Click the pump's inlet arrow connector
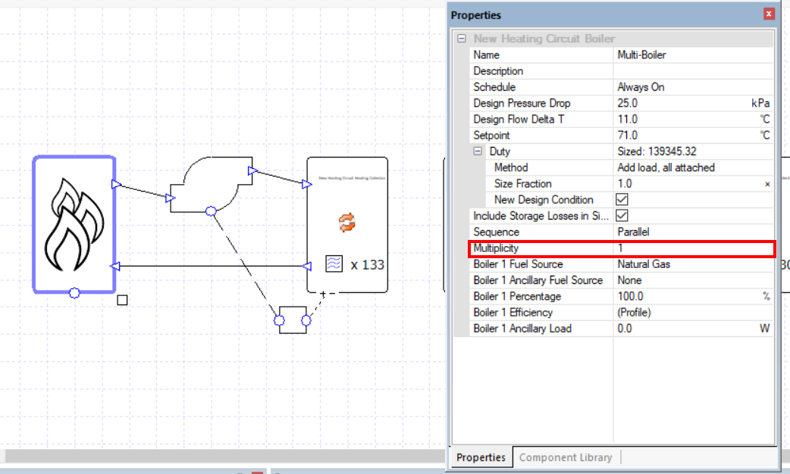Screen dimensions: 790x474 coord(171,198)
